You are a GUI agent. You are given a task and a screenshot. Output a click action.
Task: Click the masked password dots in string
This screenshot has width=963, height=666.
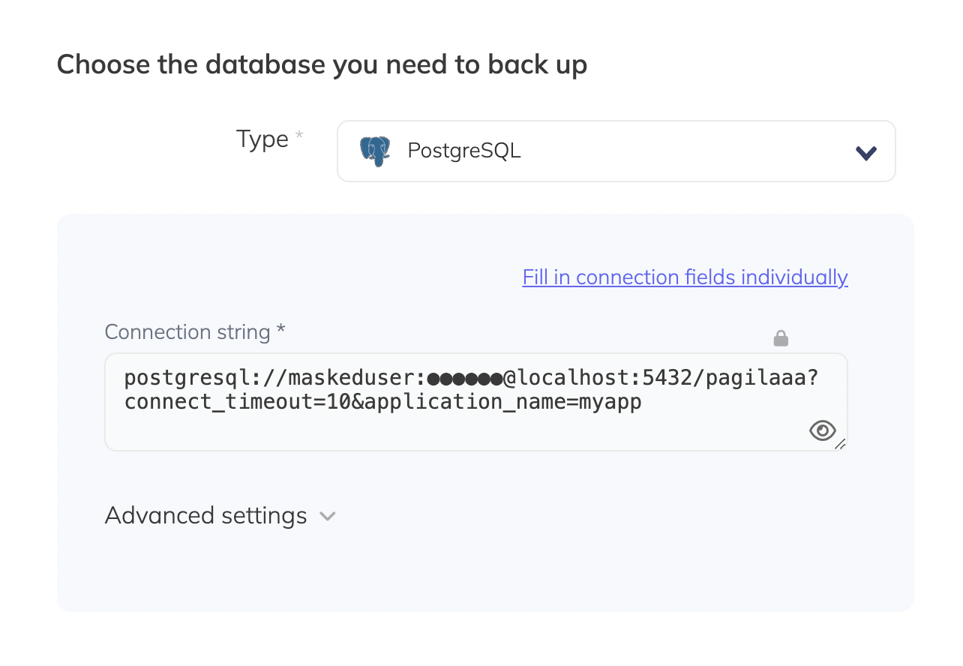pyautogui.click(x=464, y=379)
